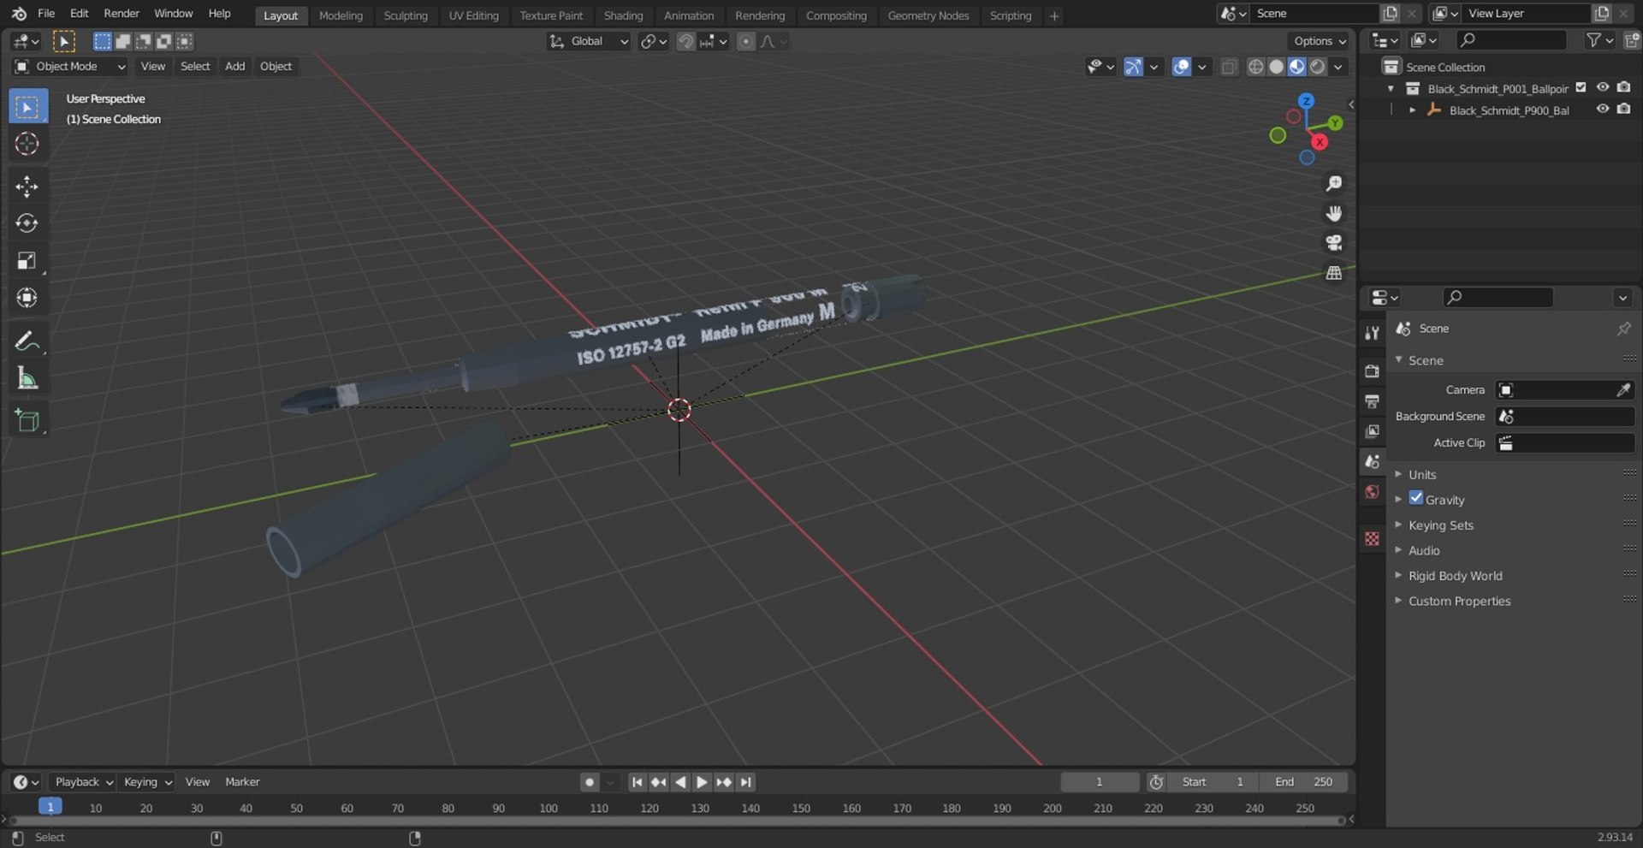Jump to the animation end frame
The image size is (1643, 848).
coord(745,782)
